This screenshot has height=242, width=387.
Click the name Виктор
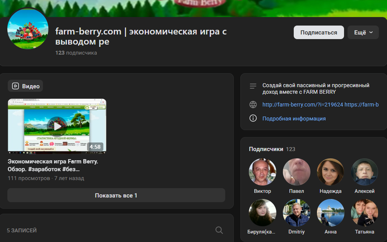tap(262, 191)
